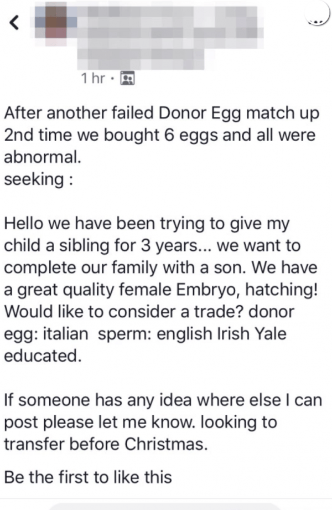This screenshot has width=332, height=510.
Task: Click the "If someone has any idea" line
Action: coord(163,400)
